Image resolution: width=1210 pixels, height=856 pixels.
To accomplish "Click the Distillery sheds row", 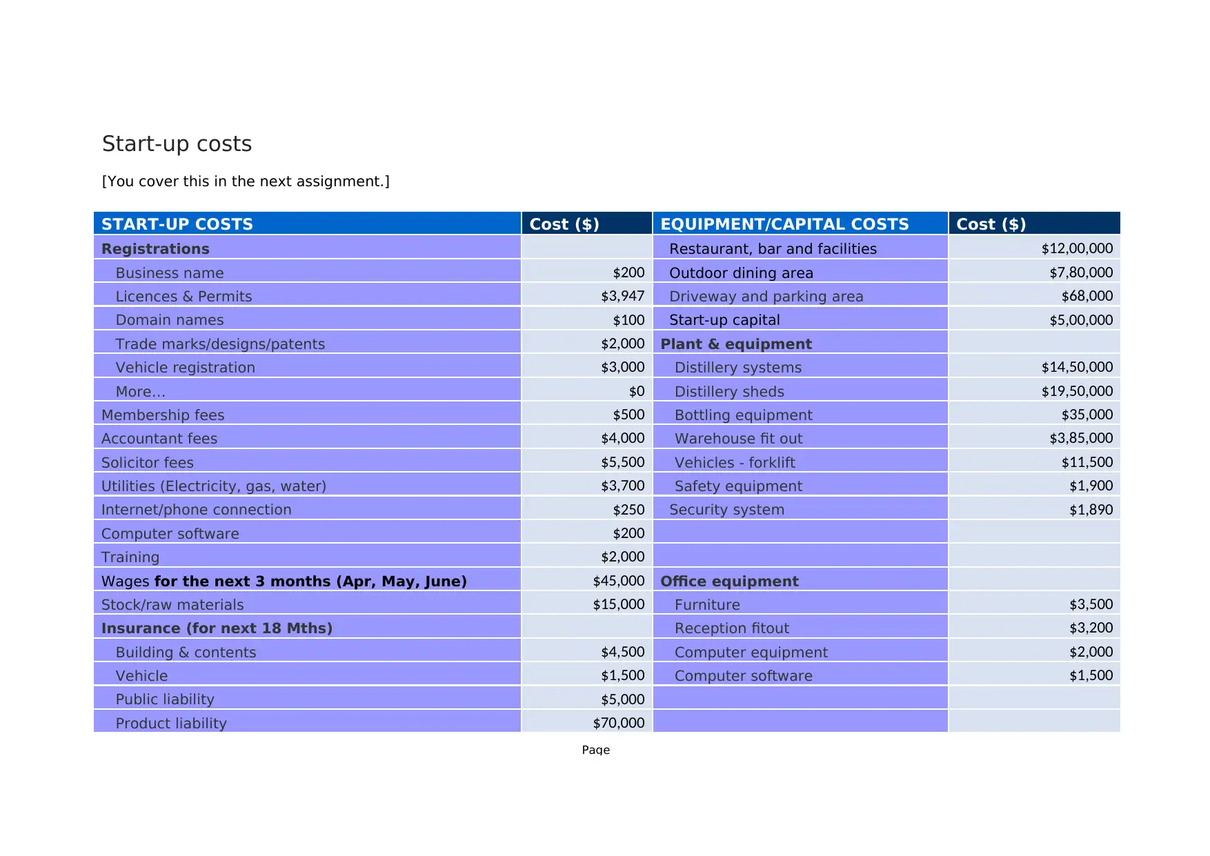I will coord(729,392).
